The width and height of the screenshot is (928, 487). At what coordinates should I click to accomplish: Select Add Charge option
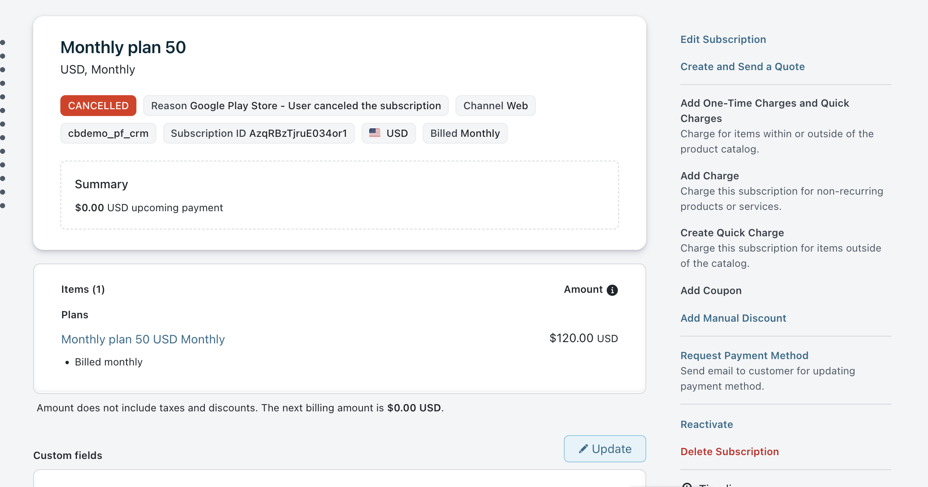coord(710,176)
